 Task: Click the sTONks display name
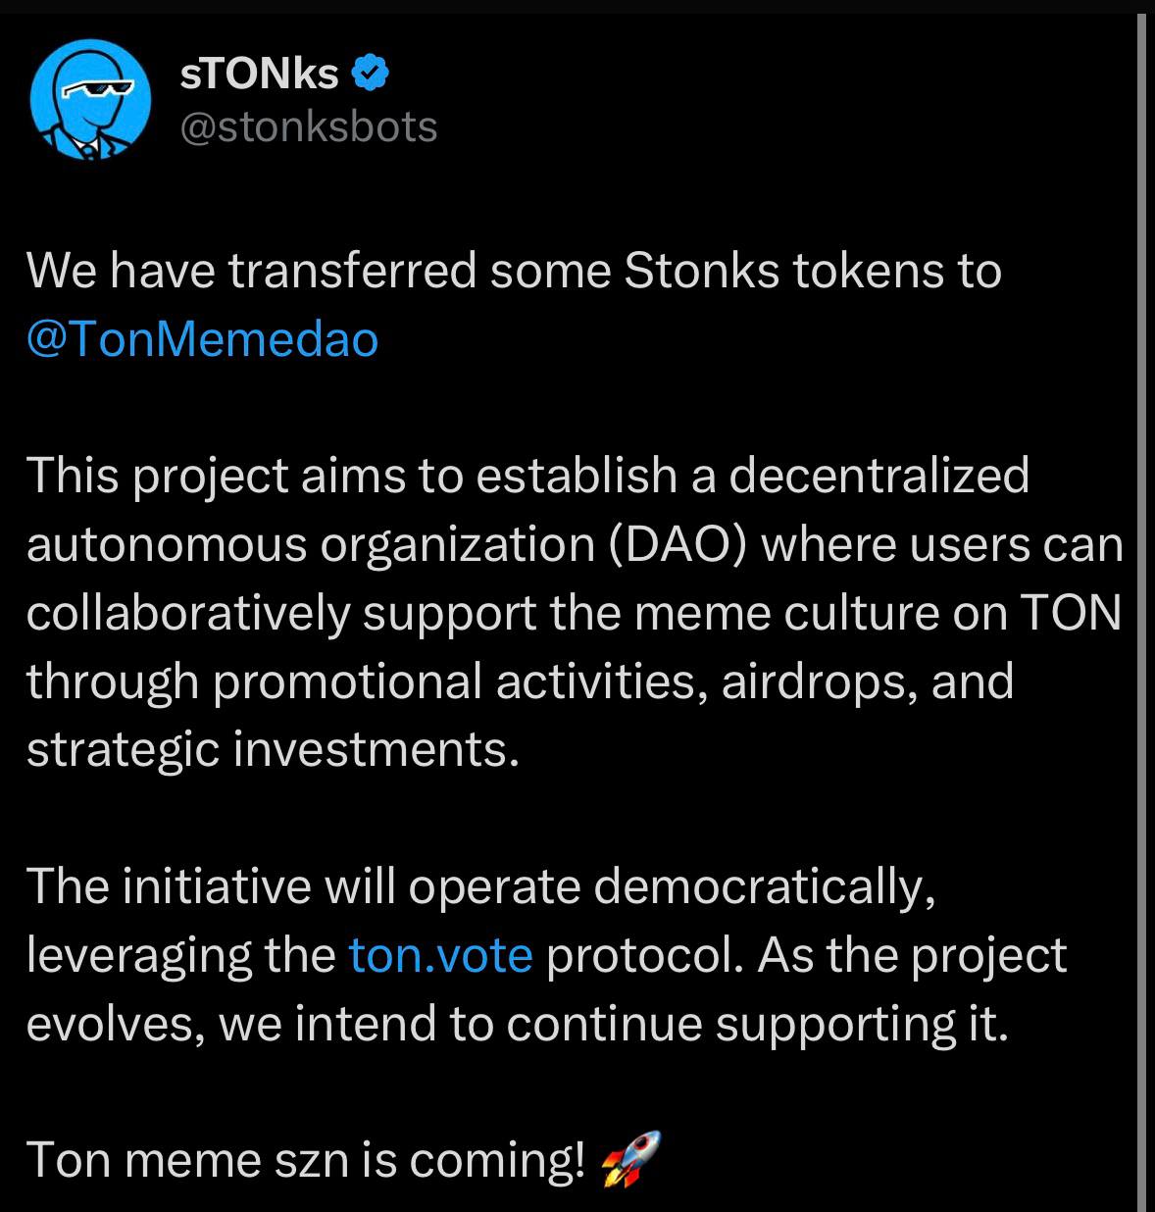(259, 74)
